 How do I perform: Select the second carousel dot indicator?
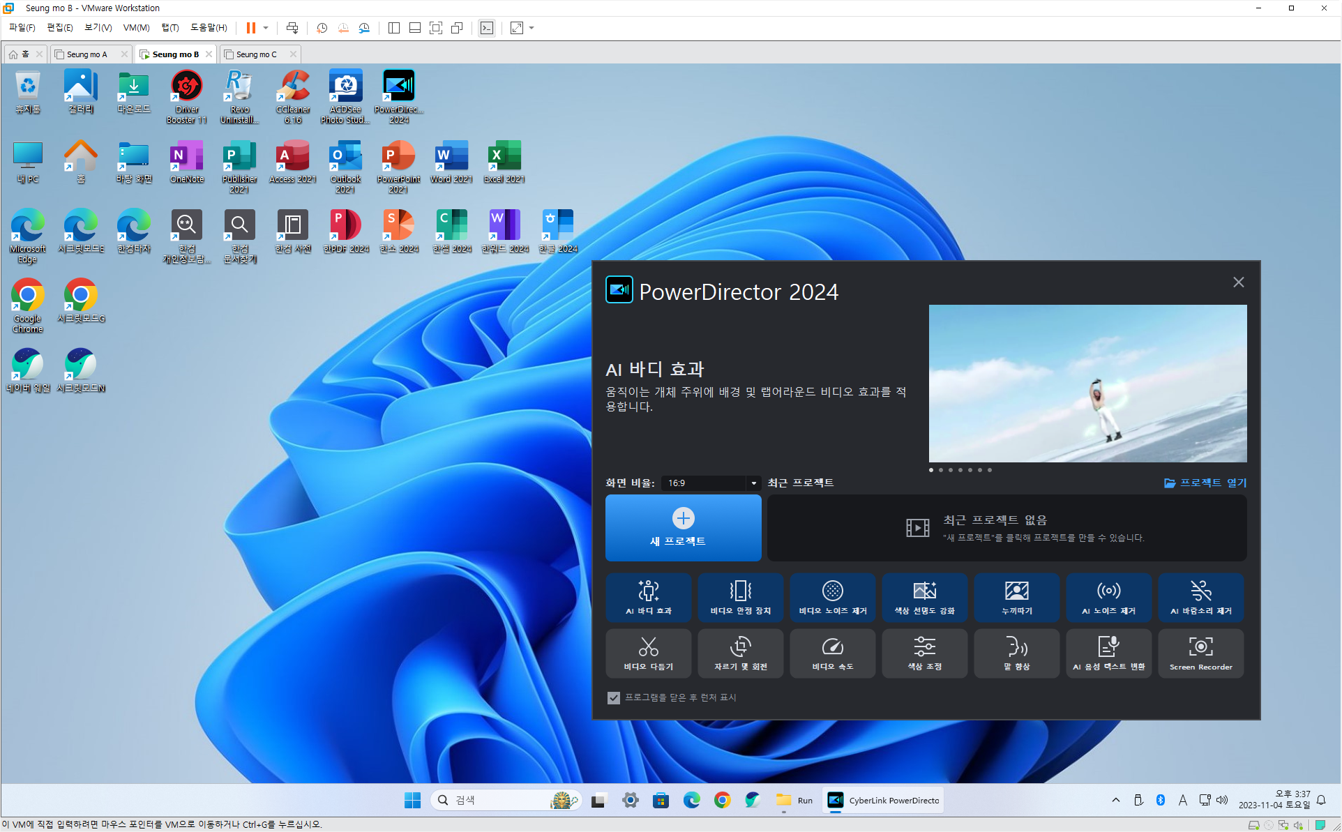941,470
